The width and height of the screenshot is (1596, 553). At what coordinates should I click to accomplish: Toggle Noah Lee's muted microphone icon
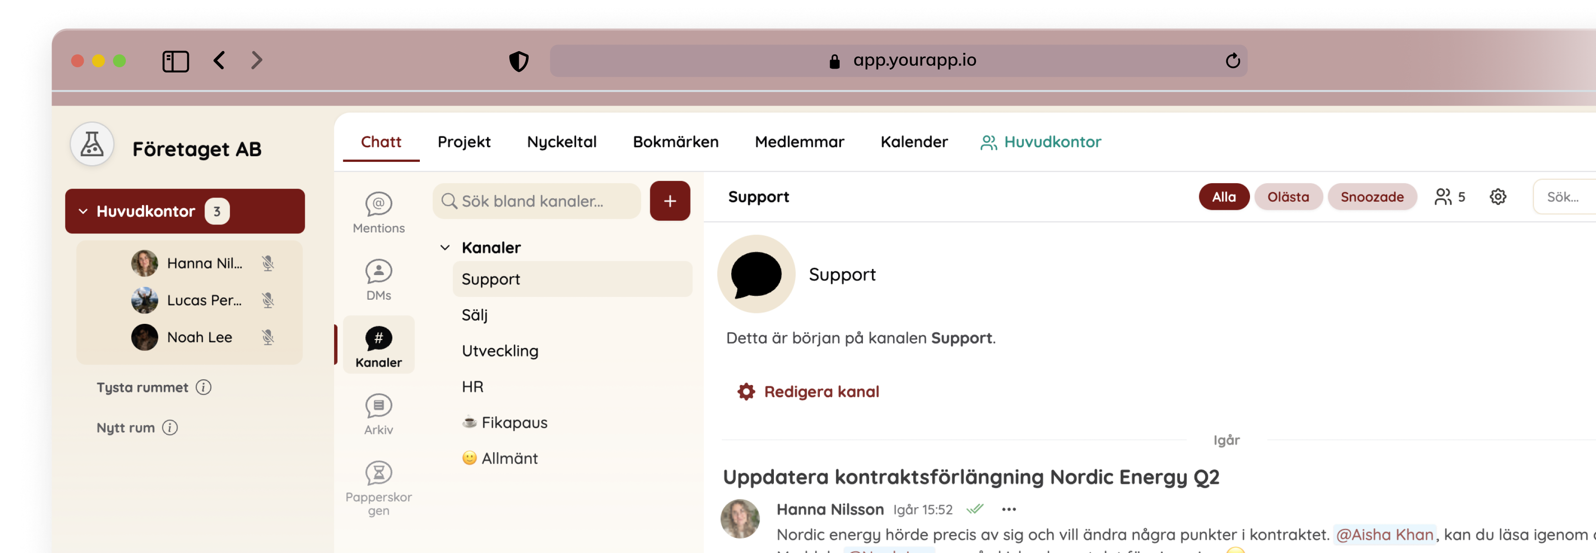click(x=267, y=337)
